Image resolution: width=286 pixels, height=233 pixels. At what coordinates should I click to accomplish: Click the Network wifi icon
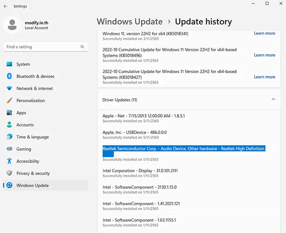[x=9, y=88]
